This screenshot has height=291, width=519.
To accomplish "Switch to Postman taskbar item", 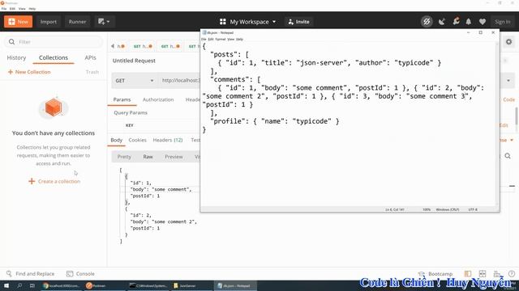I will click(x=105, y=285).
